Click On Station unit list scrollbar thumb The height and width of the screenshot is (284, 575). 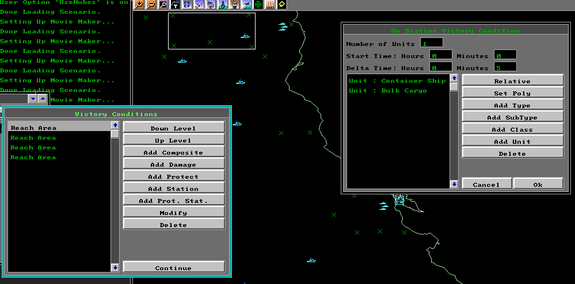(454, 87)
